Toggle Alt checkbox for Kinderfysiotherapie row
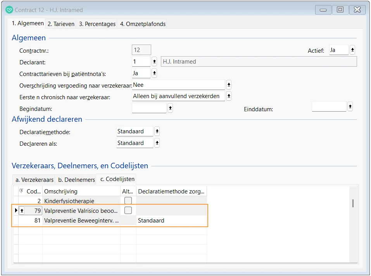 click(128, 201)
